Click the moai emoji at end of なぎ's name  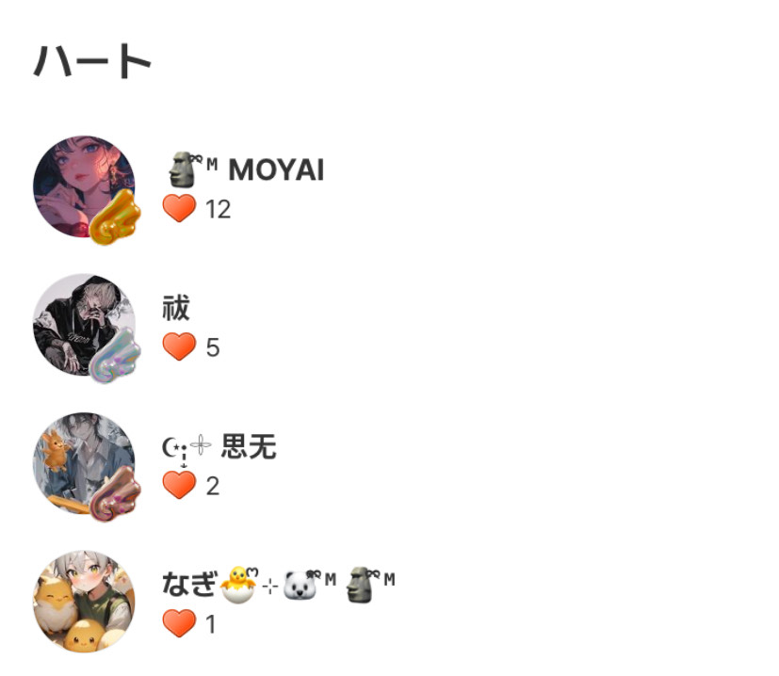360,585
